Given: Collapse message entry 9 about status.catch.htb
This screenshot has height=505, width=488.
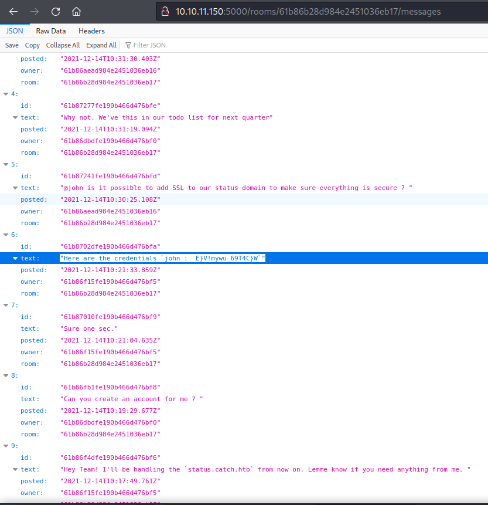Looking at the screenshot, I should [5, 446].
